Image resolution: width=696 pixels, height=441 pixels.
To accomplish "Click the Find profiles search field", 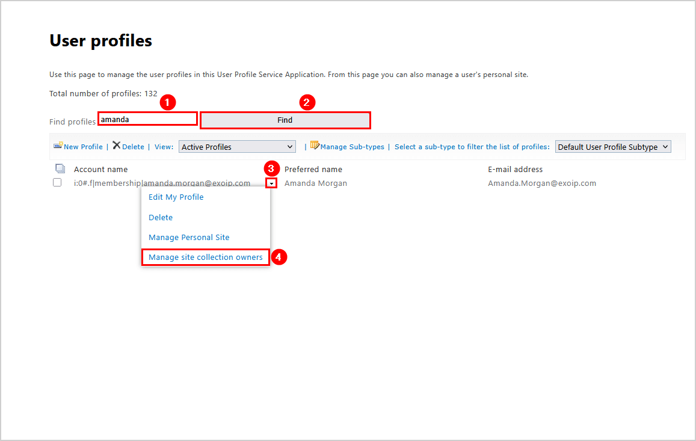I will [147, 119].
